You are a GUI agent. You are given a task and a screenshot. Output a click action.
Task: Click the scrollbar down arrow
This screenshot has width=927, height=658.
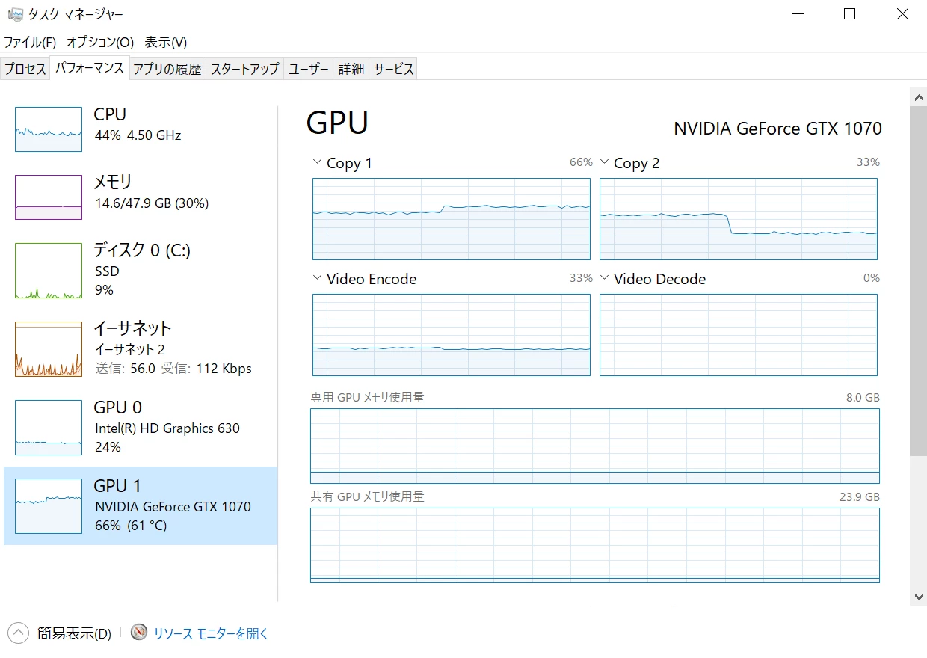[x=919, y=596]
